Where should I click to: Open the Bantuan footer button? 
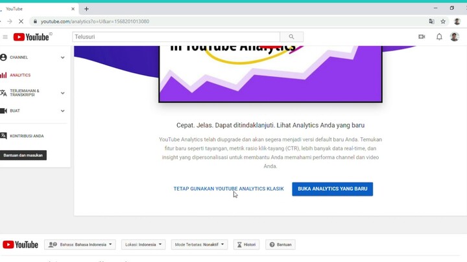(280, 245)
